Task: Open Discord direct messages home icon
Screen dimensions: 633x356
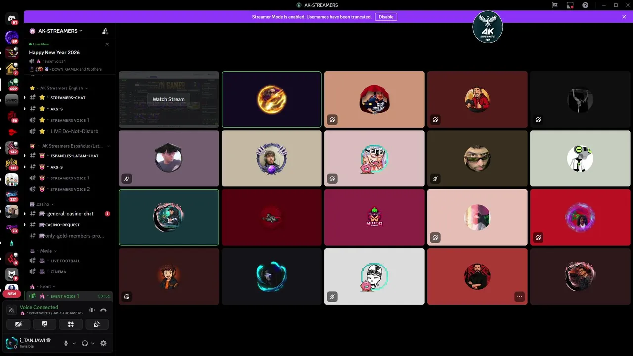Action: 12,19
